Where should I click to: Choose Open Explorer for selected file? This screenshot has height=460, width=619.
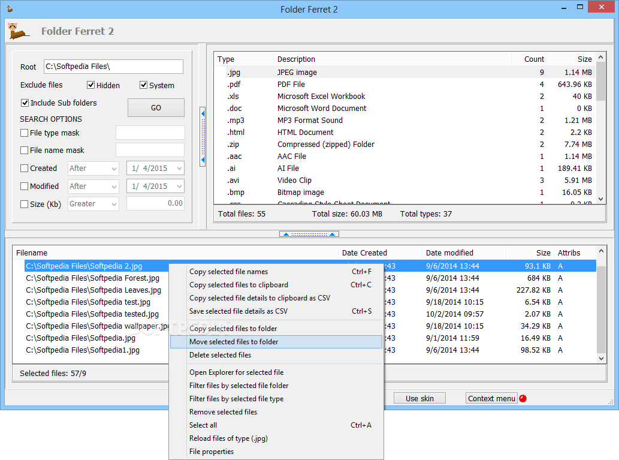click(276, 372)
